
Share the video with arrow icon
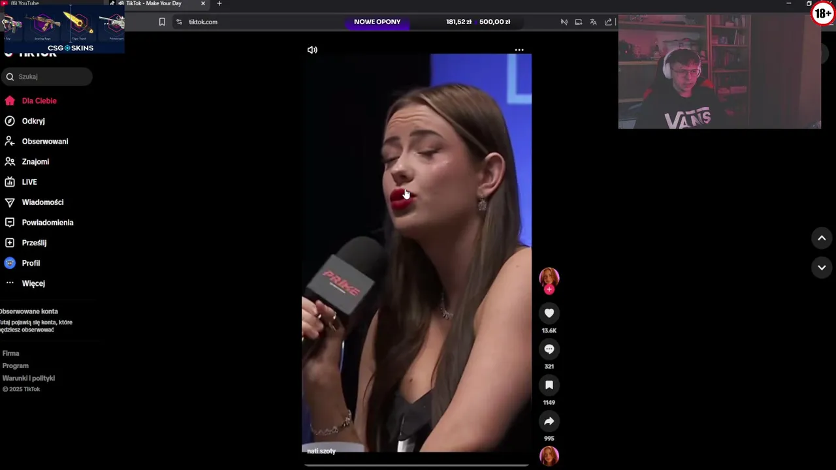click(x=549, y=421)
